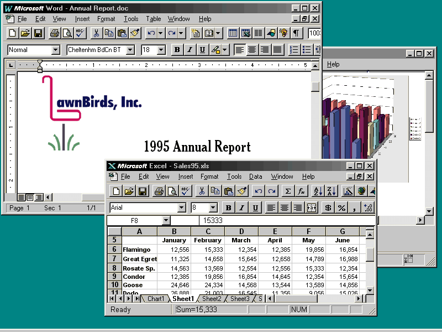The image size is (442, 332).
Task: Toggle Italic in Excel formatting toolbar
Action: pyautogui.click(x=241, y=208)
